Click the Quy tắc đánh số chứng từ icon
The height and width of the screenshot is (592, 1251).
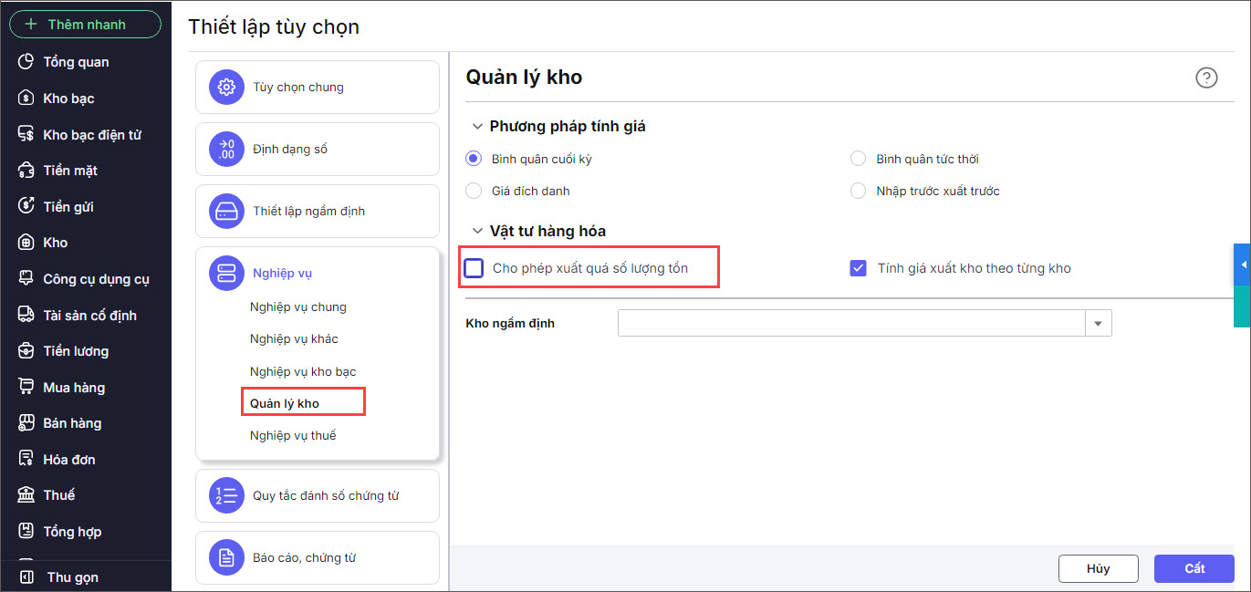(x=226, y=495)
